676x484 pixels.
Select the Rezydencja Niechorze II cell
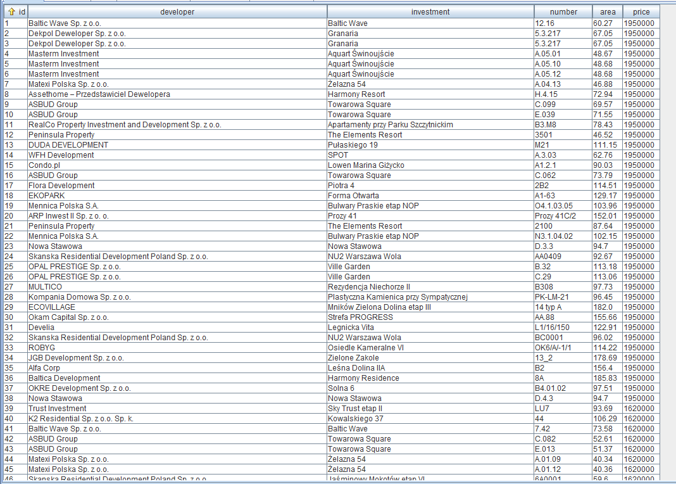pyautogui.click(x=369, y=287)
